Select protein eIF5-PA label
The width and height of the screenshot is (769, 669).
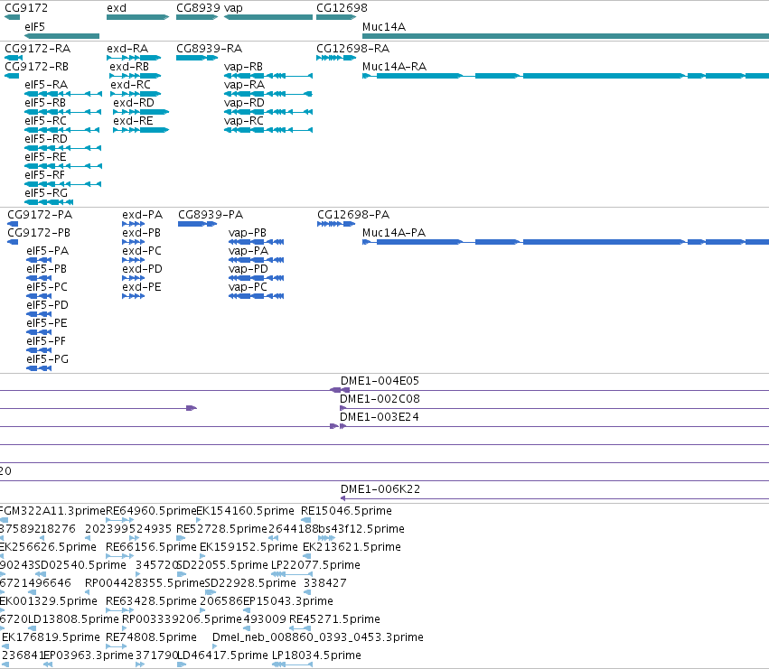pos(48,251)
